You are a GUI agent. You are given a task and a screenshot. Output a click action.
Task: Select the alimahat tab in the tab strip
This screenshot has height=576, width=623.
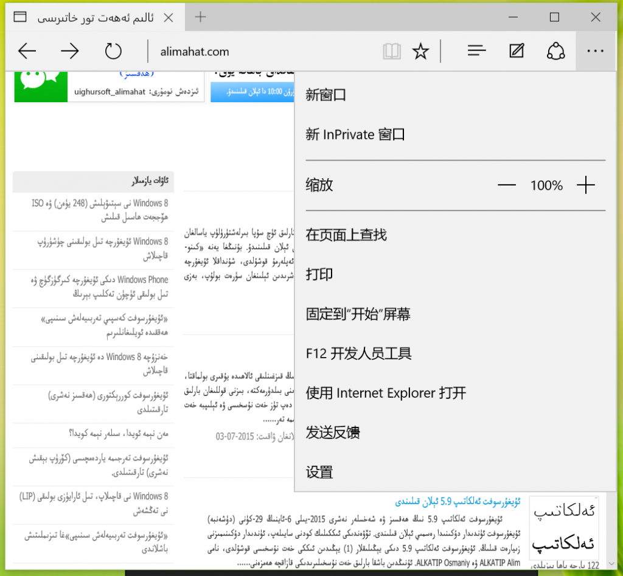pyautogui.click(x=96, y=18)
